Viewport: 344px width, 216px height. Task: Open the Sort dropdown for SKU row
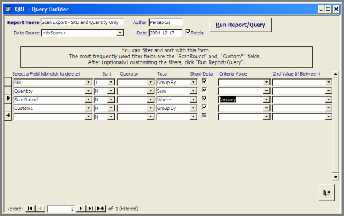tap(111, 83)
